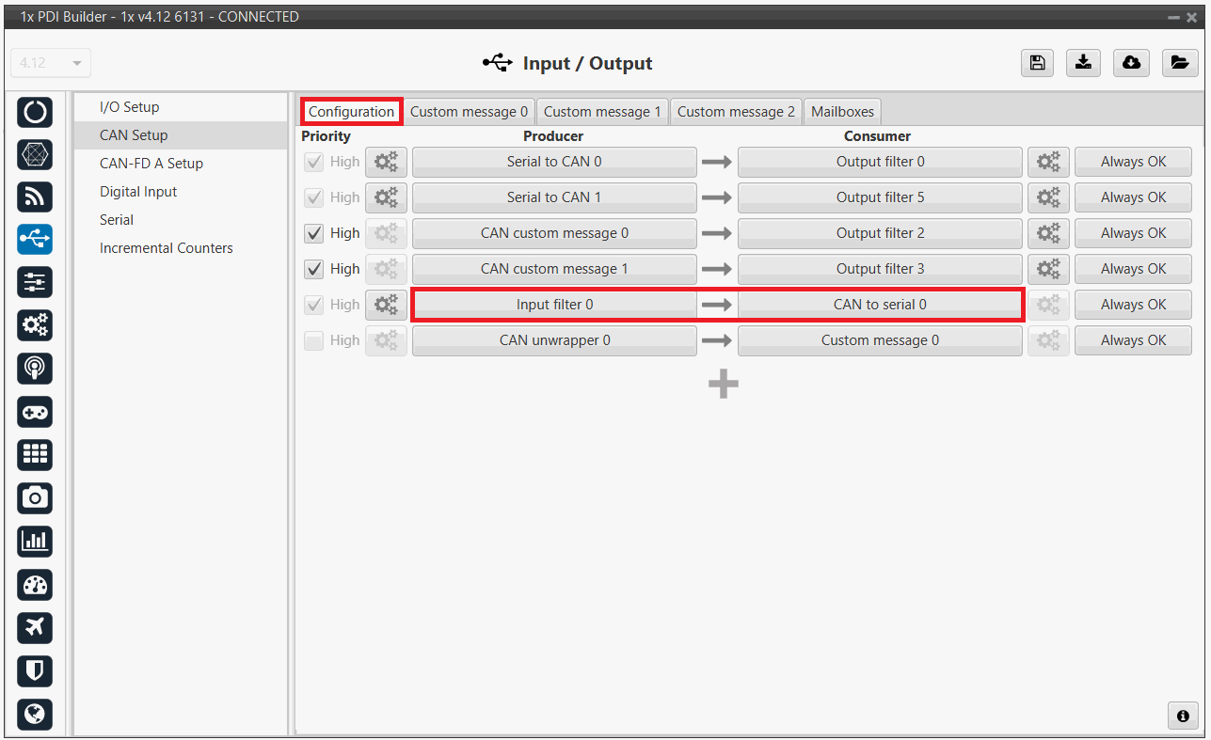Select Incremental Counters in the list
Image resolution: width=1211 pixels, height=740 pixels.
click(167, 248)
